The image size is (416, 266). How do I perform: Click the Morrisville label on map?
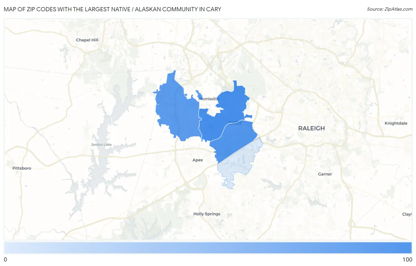click(209, 99)
